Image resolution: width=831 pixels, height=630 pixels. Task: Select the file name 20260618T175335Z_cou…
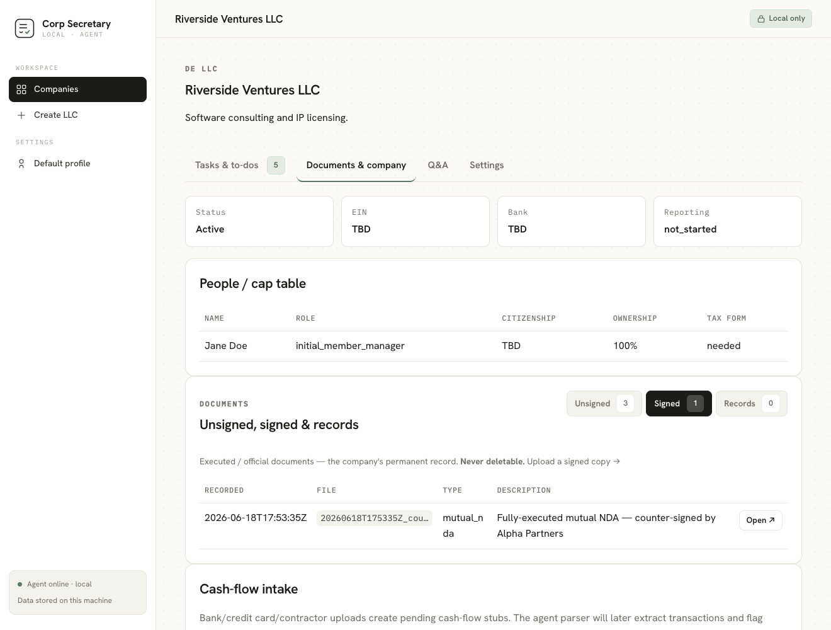click(x=375, y=518)
